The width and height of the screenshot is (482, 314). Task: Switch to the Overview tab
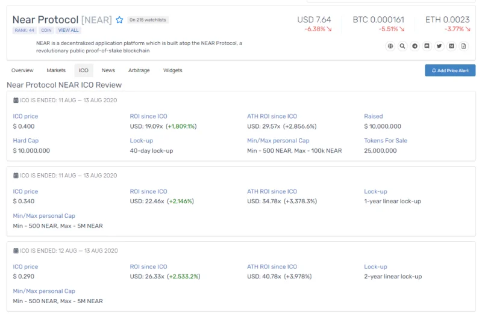(x=22, y=70)
